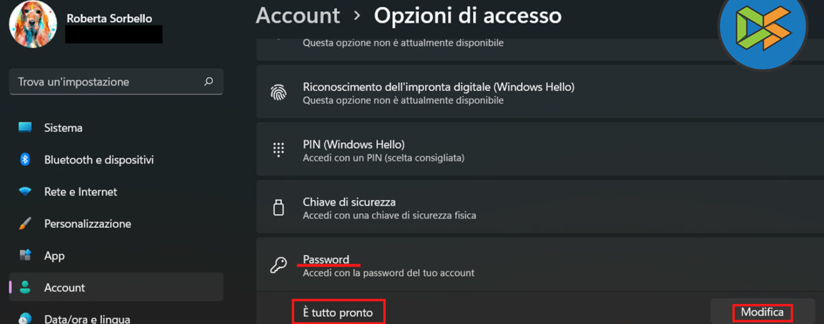Open Data/ora e lingua settings

[87, 318]
